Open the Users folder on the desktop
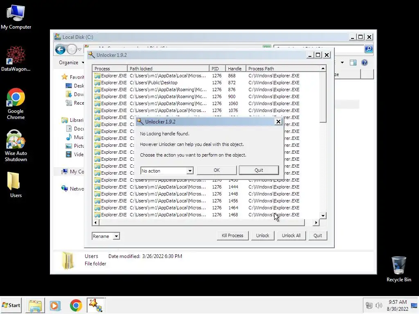 (x=16, y=185)
